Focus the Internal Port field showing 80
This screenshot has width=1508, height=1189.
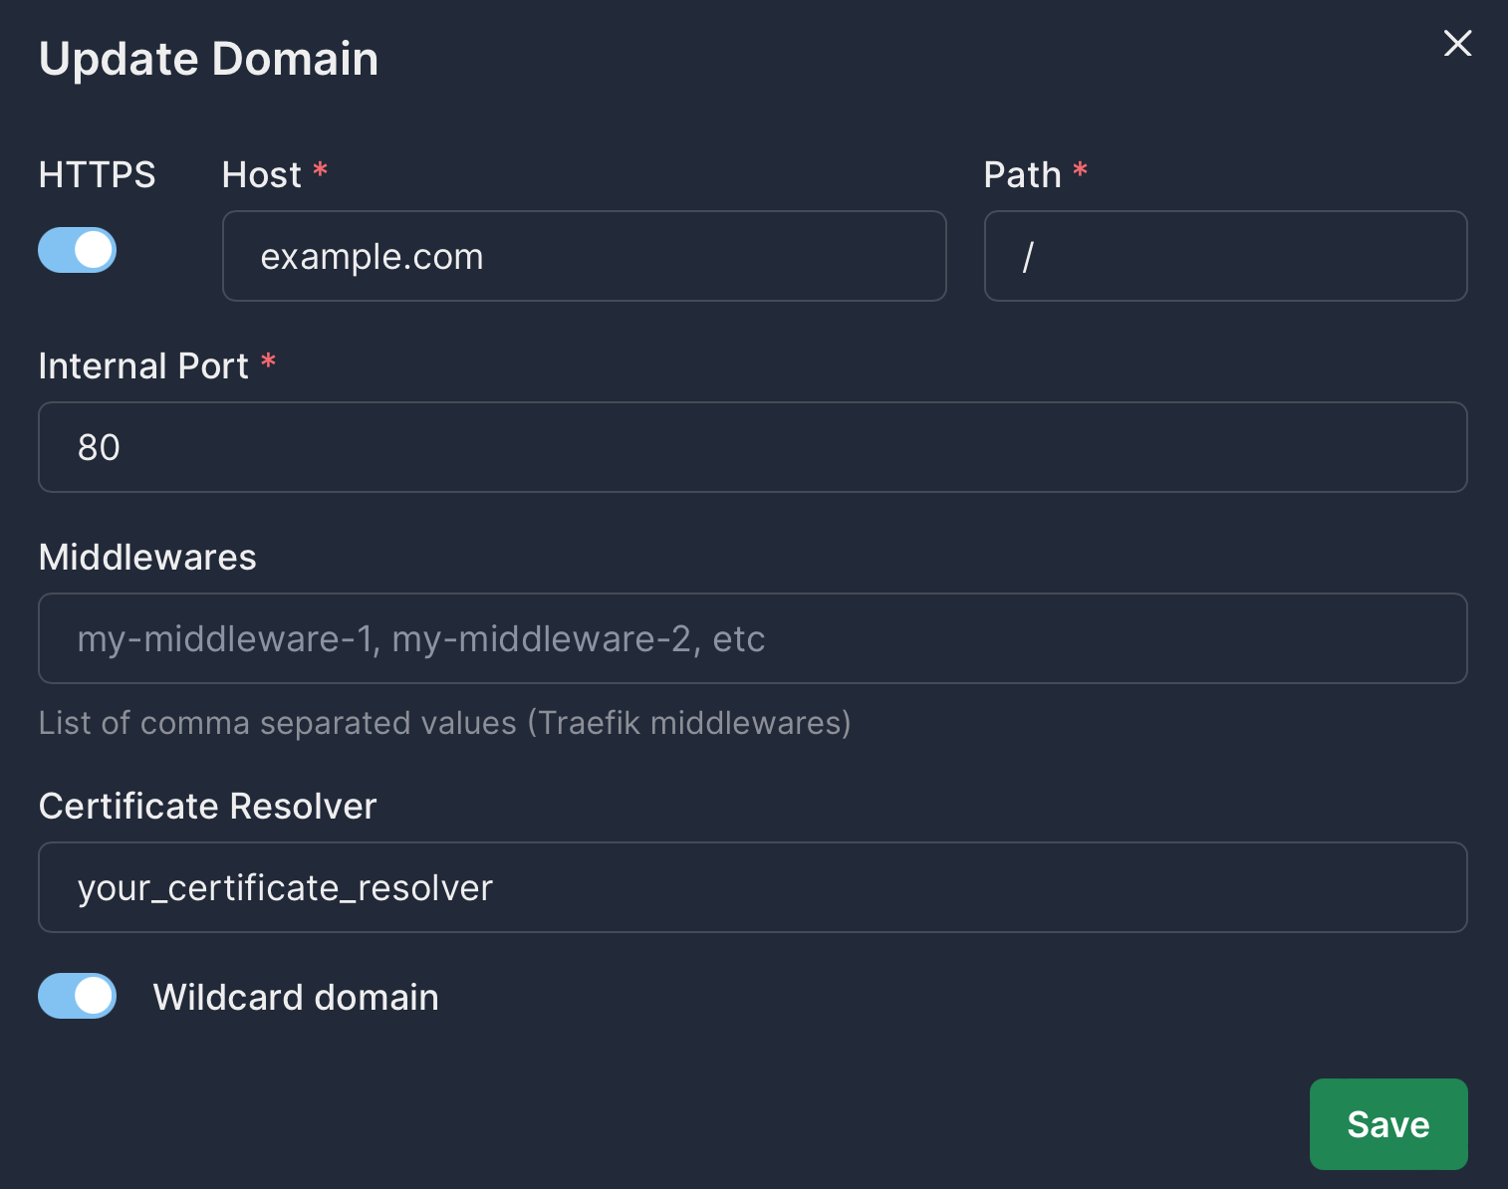tap(753, 447)
